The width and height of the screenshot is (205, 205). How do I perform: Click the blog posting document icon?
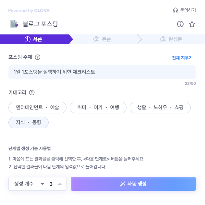click(x=14, y=24)
